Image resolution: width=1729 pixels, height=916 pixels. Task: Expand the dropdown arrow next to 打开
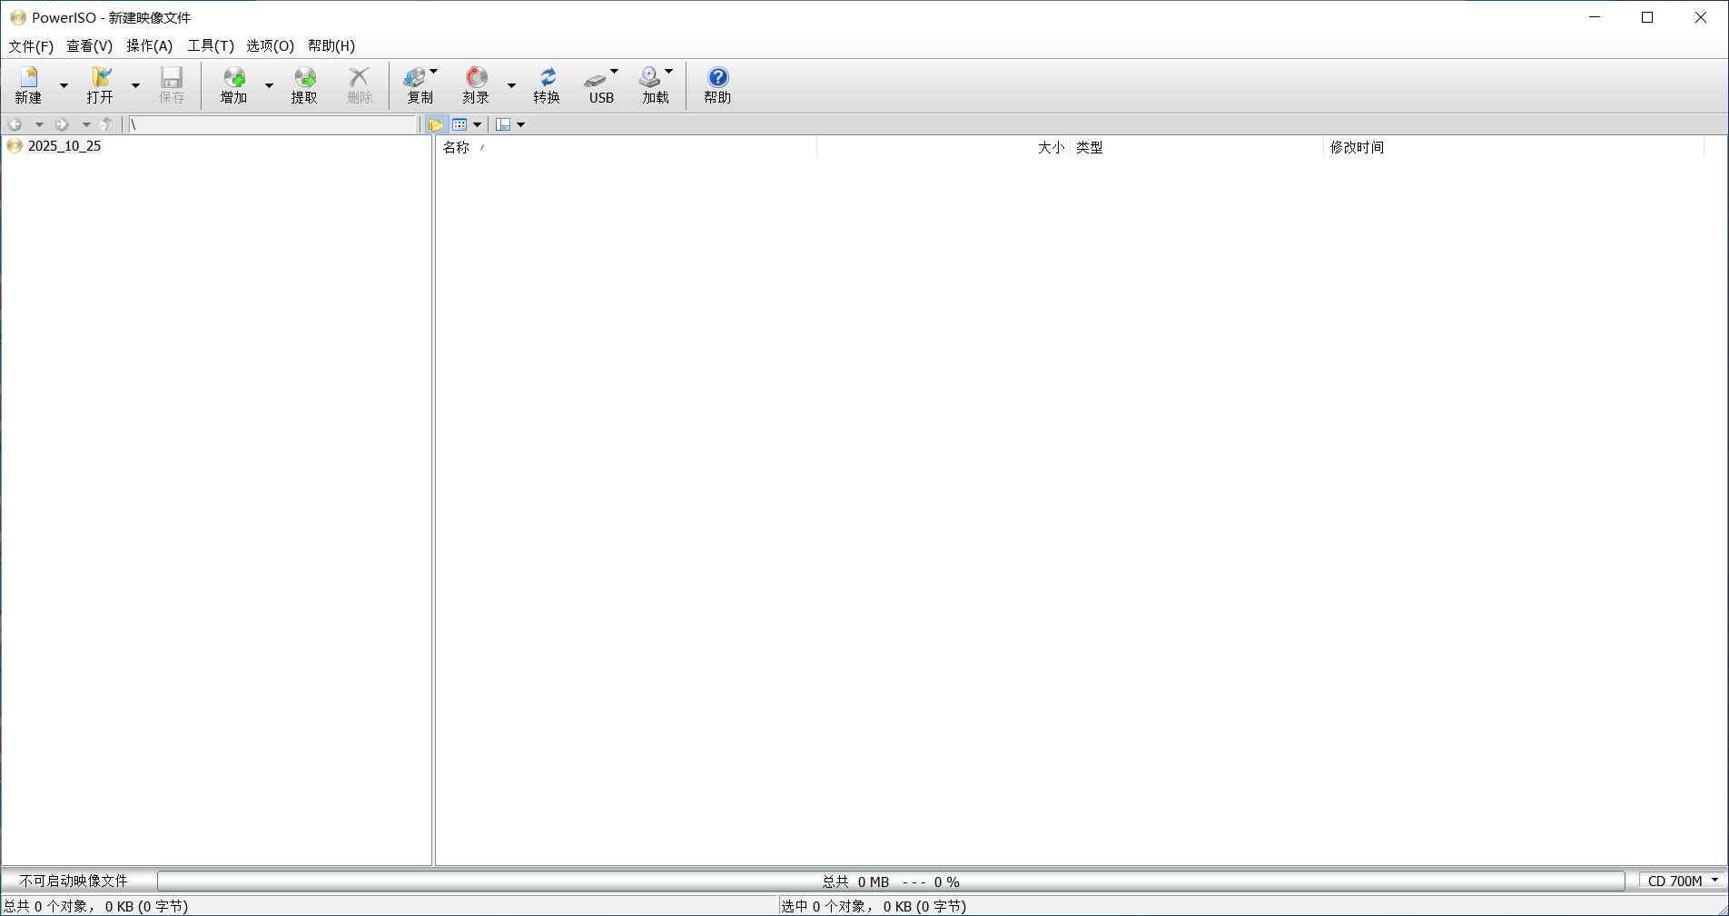[x=135, y=85]
